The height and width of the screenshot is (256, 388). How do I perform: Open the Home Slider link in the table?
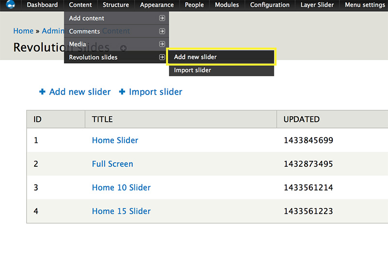point(115,140)
